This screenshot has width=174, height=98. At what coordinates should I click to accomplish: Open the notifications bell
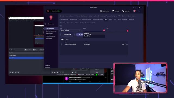coord(134,11)
